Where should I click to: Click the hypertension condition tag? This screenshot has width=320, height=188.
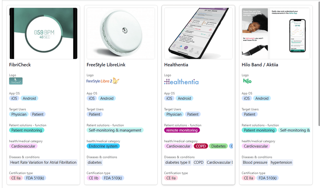(x=281, y=162)
